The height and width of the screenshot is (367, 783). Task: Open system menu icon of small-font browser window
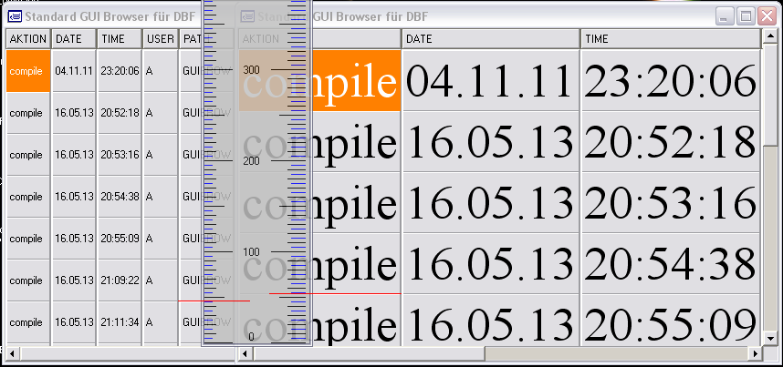15,16
